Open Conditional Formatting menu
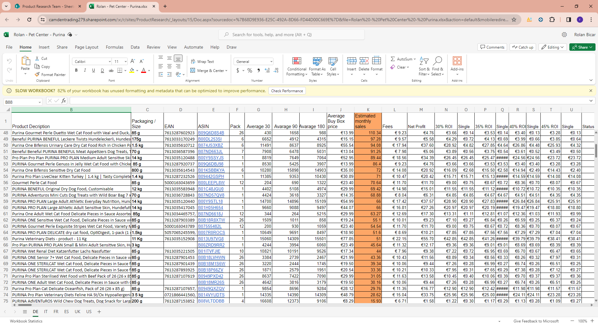The height and width of the screenshot is (324, 598). [297, 66]
